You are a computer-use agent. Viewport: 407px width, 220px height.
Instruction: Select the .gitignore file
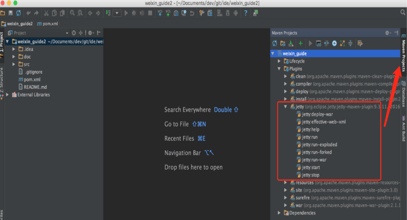tap(31, 72)
